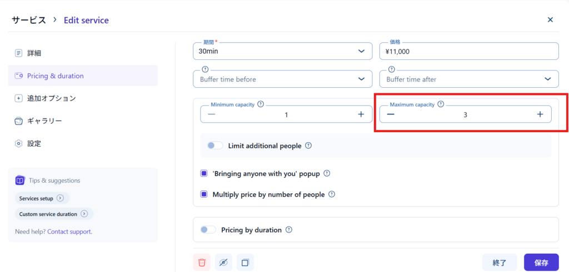This screenshot has width=569, height=272.
Task: Click the 保存 save button
Action: click(x=541, y=263)
